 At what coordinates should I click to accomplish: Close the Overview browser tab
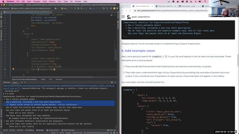[x=175, y=6]
